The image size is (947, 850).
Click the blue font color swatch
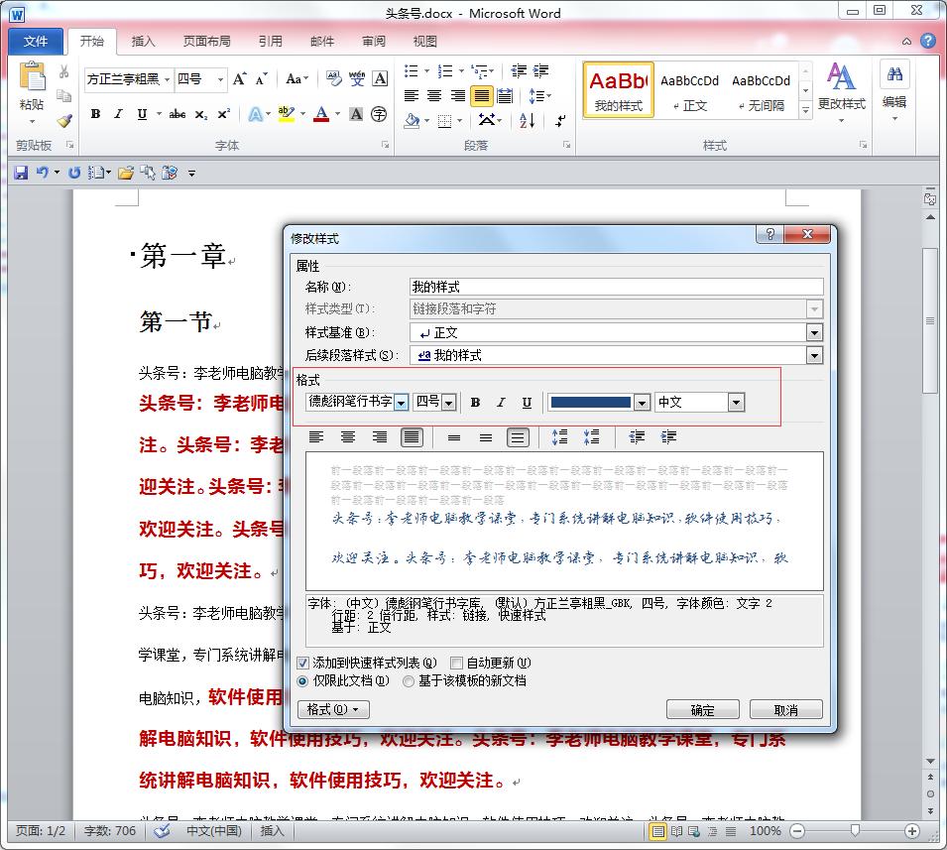(x=590, y=402)
